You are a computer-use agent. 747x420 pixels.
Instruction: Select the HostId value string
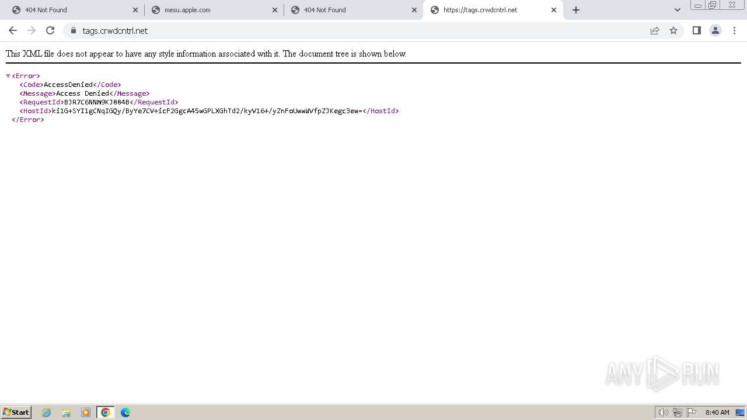coord(207,111)
